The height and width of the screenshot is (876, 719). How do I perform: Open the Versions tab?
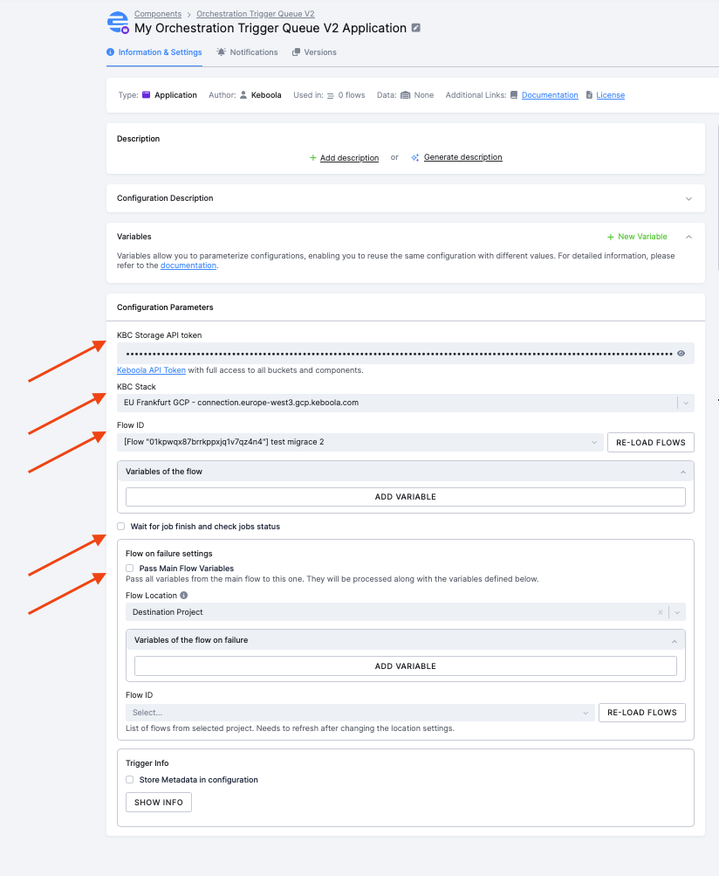(314, 52)
